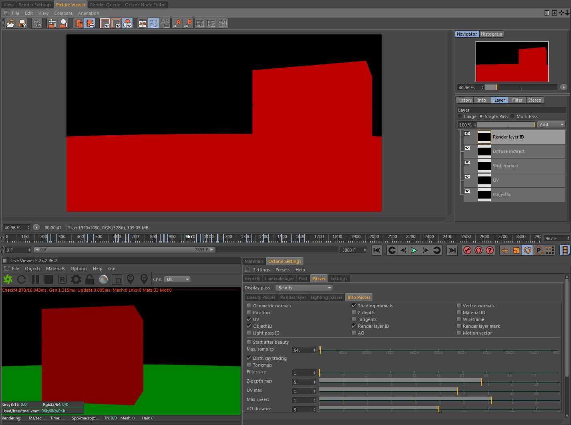Click the Parameter P key icon
Image resolution: width=571 pixels, height=425 pixels.
(x=539, y=250)
